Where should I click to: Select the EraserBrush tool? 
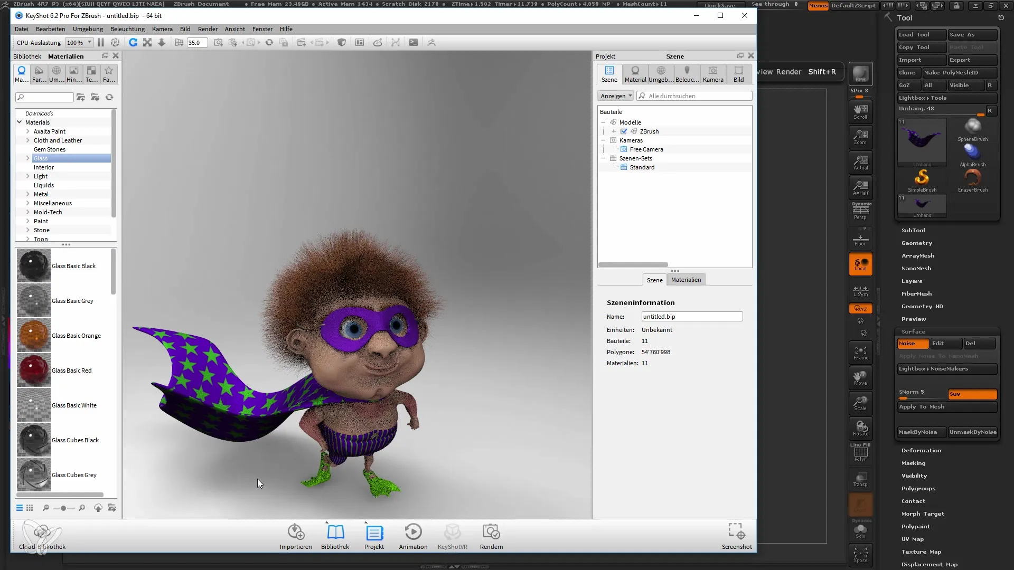click(x=973, y=178)
